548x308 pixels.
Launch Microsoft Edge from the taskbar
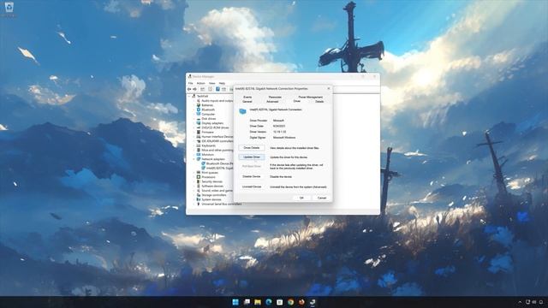(268, 302)
